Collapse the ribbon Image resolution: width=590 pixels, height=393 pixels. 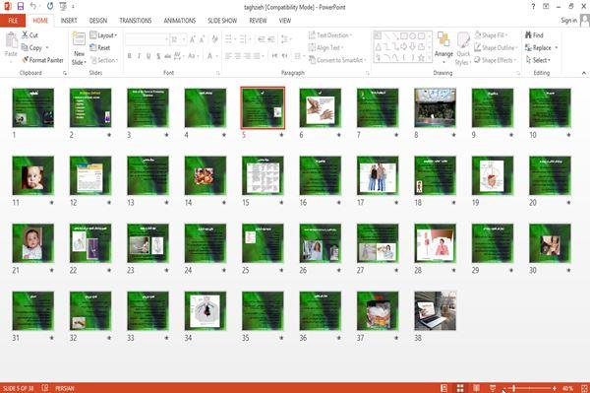(583, 73)
